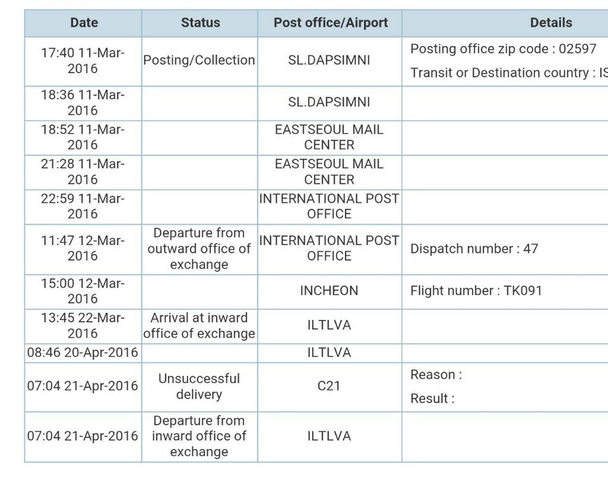Select Departure from inward office of exchange
Screen dimensions: 608x477
point(199,436)
